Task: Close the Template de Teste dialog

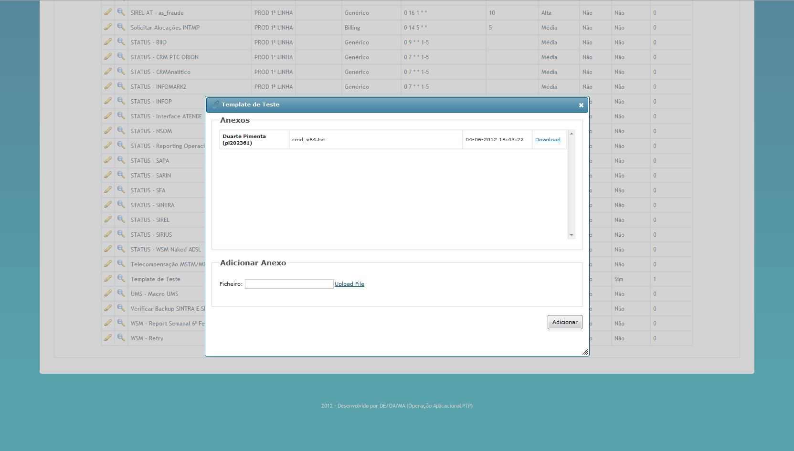Action: click(x=581, y=105)
